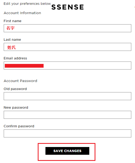Click the "Last name" label
The height and width of the screenshot is (163, 135).
(x=12, y=40)
